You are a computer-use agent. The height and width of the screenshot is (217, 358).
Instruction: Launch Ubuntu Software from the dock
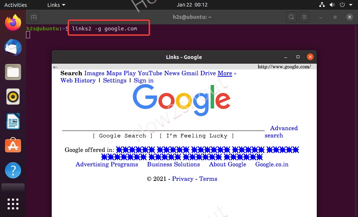[13, 145]
